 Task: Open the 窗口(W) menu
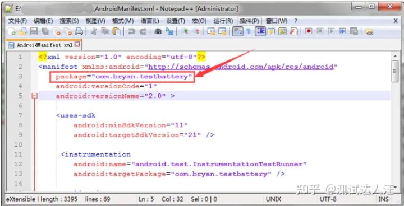click(x=276, y=21)
